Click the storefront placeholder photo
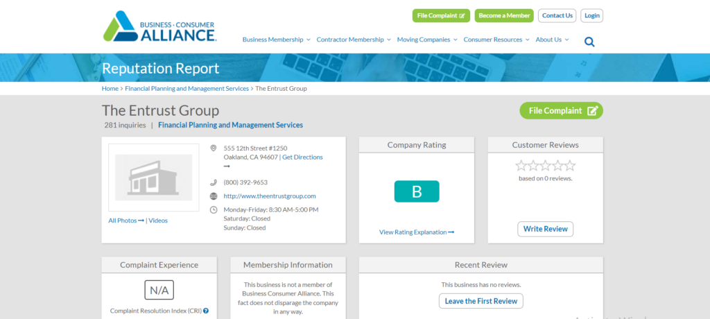The width and height of the screenshot is (710, 319). pos(153,177)
